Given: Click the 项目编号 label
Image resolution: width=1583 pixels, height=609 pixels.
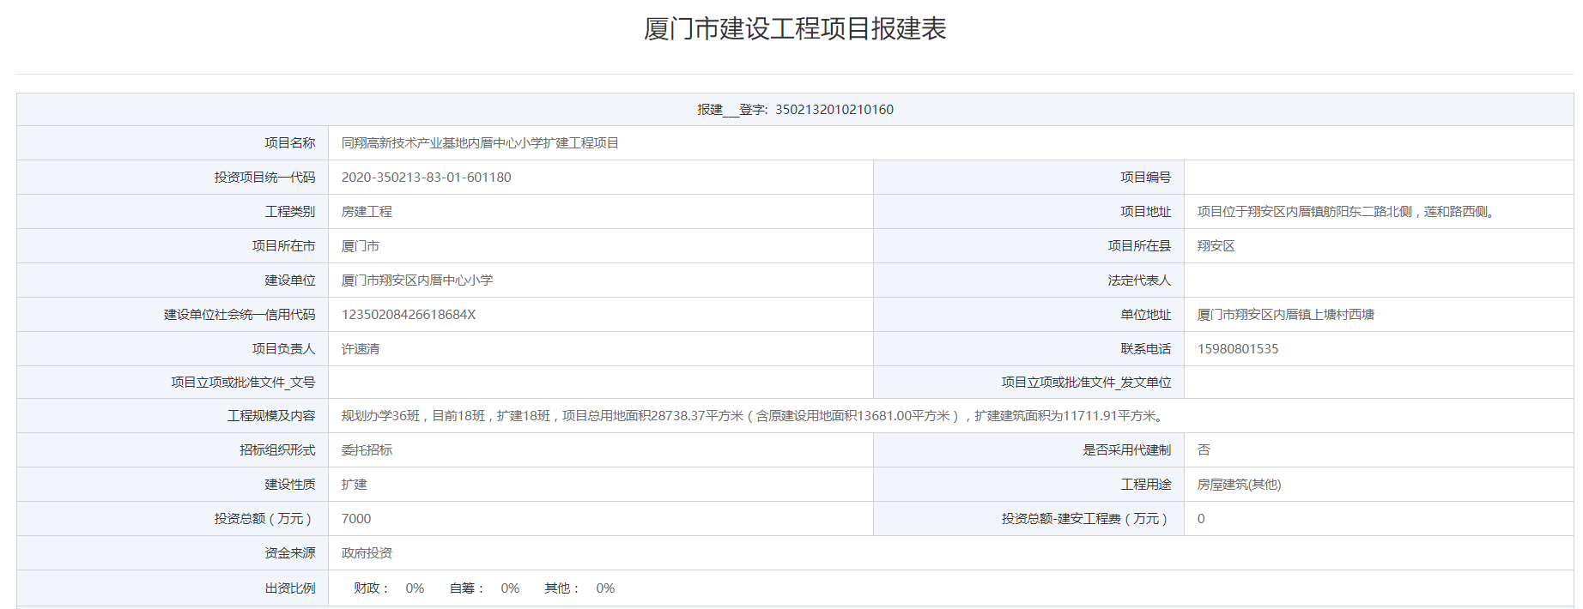Looking at the screenshot, I should click(1145, 178).
